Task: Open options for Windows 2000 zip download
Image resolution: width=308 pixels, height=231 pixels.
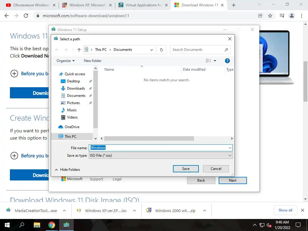Action: (x=205, y=211)
